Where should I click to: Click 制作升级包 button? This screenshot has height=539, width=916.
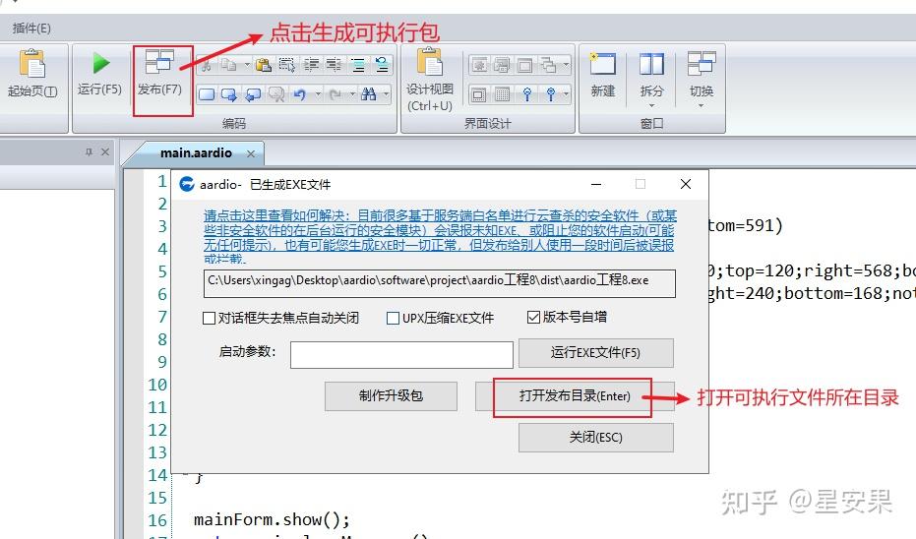coord(391,396)
